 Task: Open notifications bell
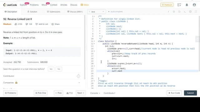coord(187,5)
